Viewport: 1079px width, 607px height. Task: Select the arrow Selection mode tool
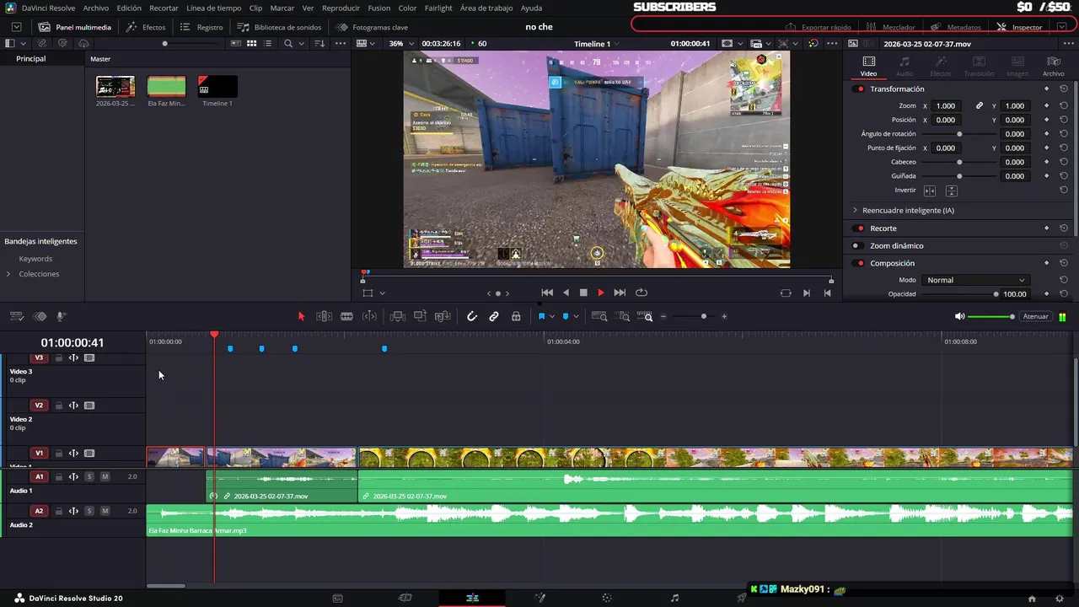tap(301, 316)
